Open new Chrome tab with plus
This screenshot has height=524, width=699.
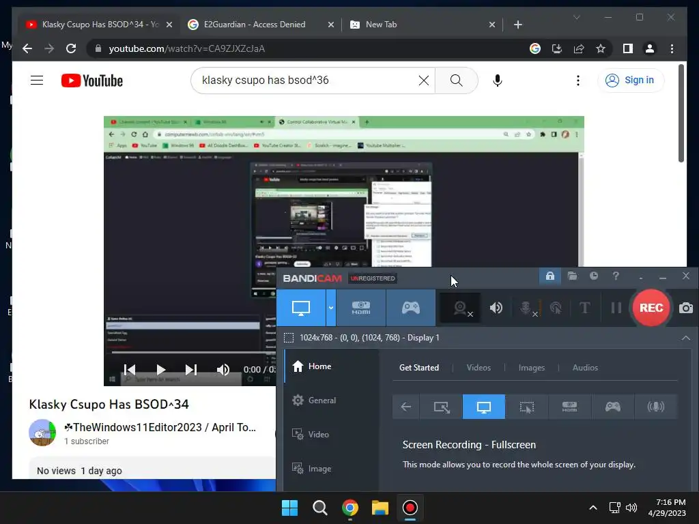click(517, 25)
